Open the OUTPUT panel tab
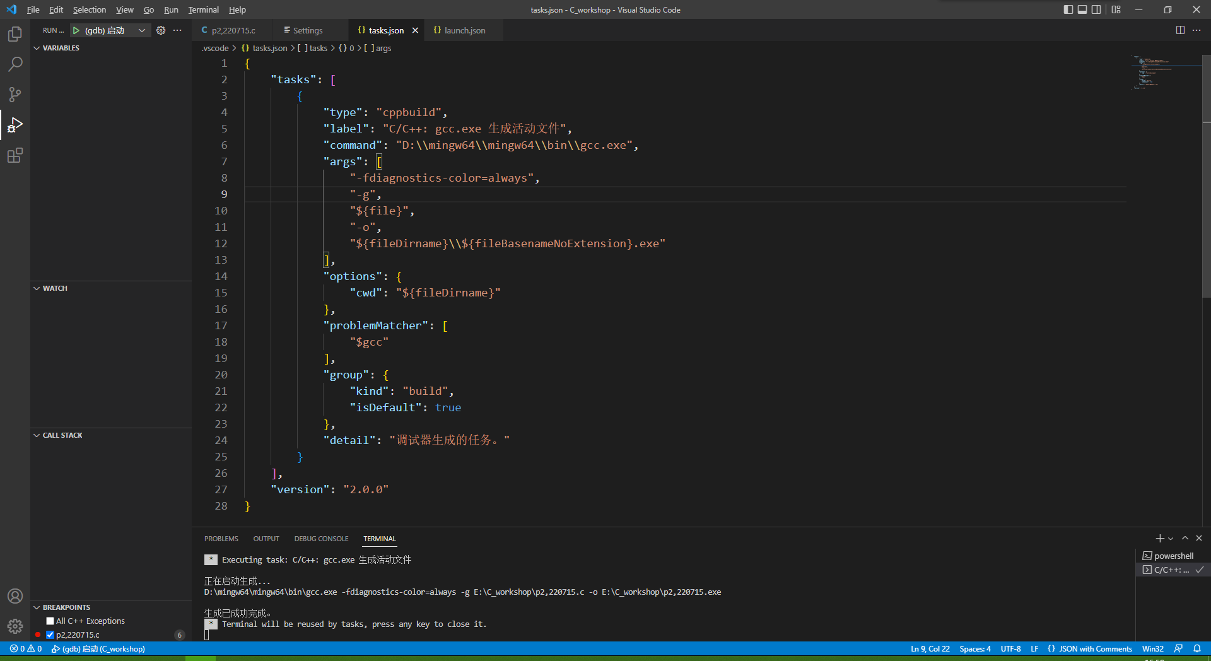Screen dimensions: 1211x661 click(x=266, y=539)
